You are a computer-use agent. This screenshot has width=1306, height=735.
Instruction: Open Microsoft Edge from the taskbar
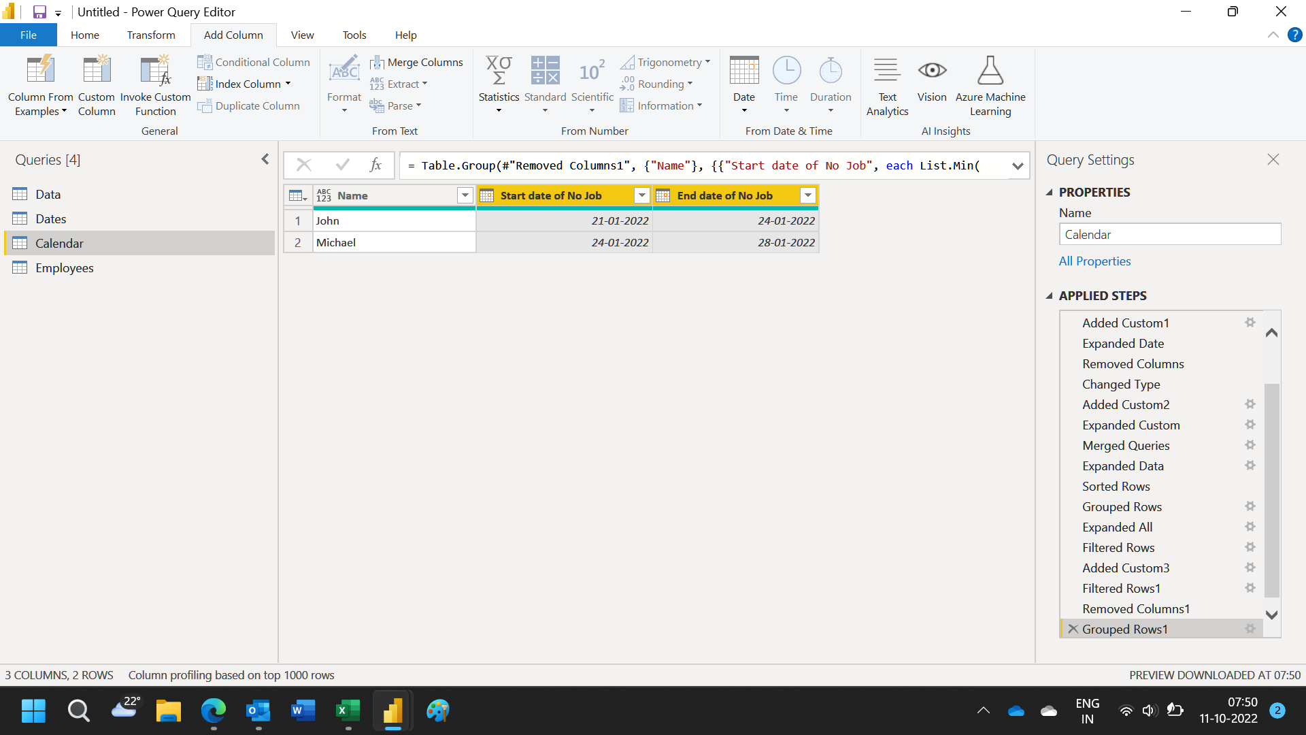coord(213,710)
